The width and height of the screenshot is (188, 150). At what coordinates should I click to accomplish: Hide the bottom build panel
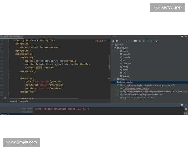[x=186, y=105]
